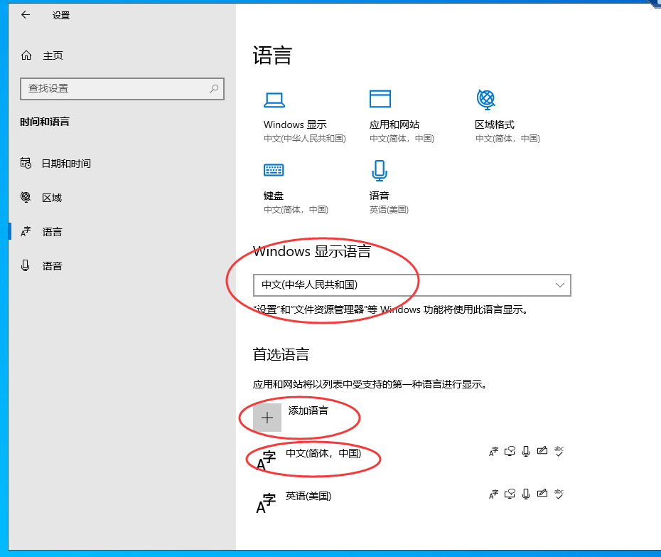Click handwriting feature icon for 中文(简体，中国)
This screenshot has height=557, width=661.
coord(542,451)
